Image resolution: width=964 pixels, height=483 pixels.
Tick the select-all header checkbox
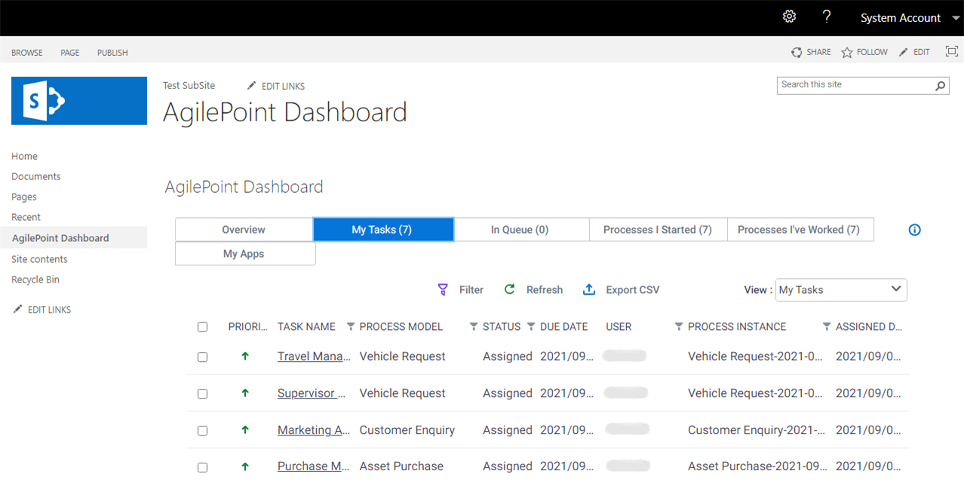[x=202, y=327]
